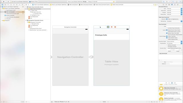The image size is (183, 103).
Task: Enable Defines Context checkbox
Action: 167,45
